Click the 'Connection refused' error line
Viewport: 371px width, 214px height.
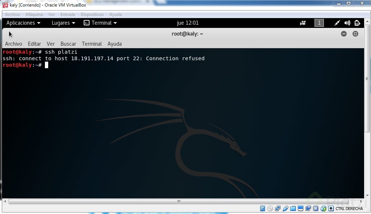(x=104, y=58)
